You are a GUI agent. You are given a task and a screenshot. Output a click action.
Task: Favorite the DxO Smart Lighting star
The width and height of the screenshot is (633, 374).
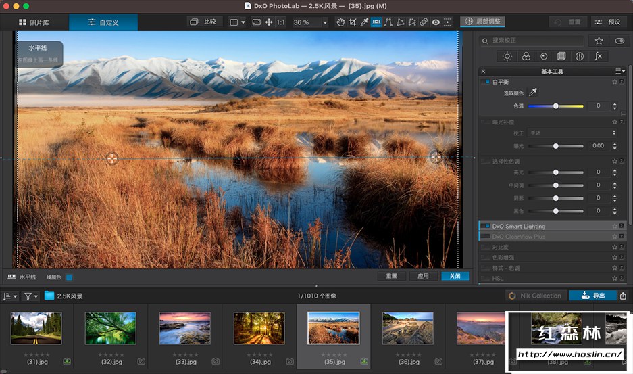pos(615,226)
